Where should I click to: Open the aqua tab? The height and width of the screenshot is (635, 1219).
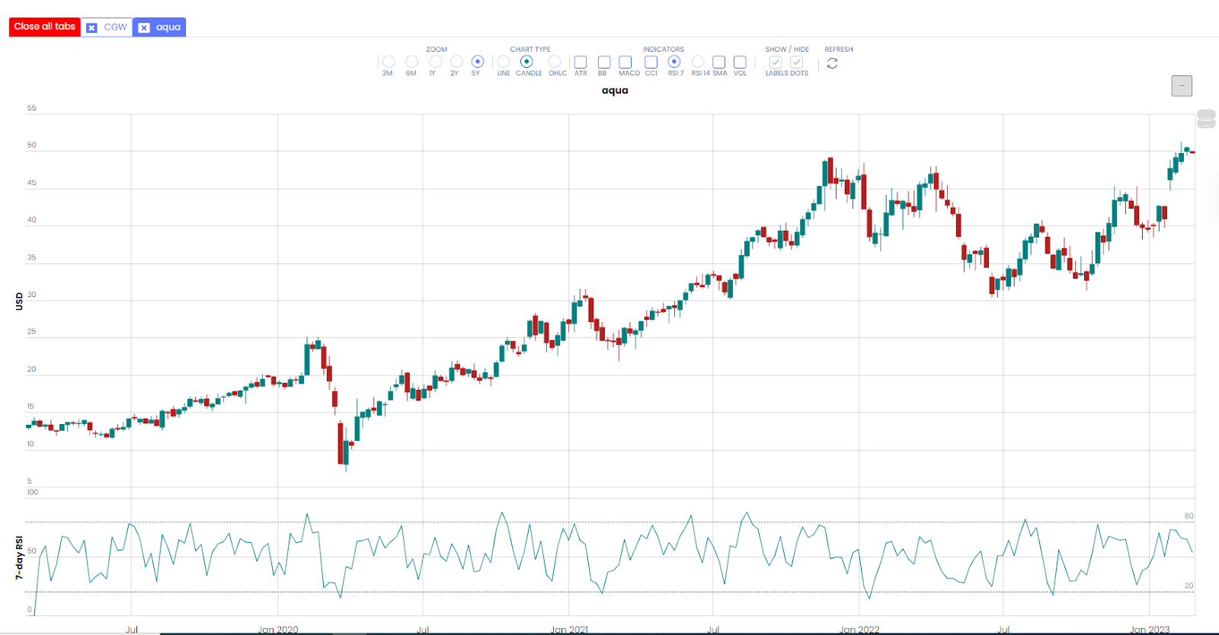[168, 27]
